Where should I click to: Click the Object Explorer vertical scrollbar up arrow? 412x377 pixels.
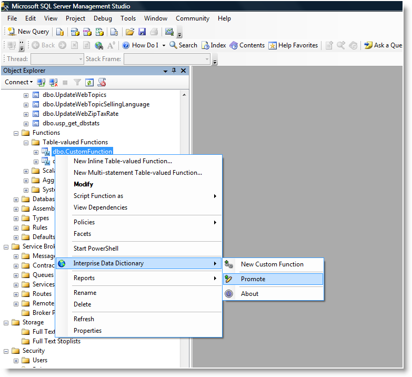point(184,95)
